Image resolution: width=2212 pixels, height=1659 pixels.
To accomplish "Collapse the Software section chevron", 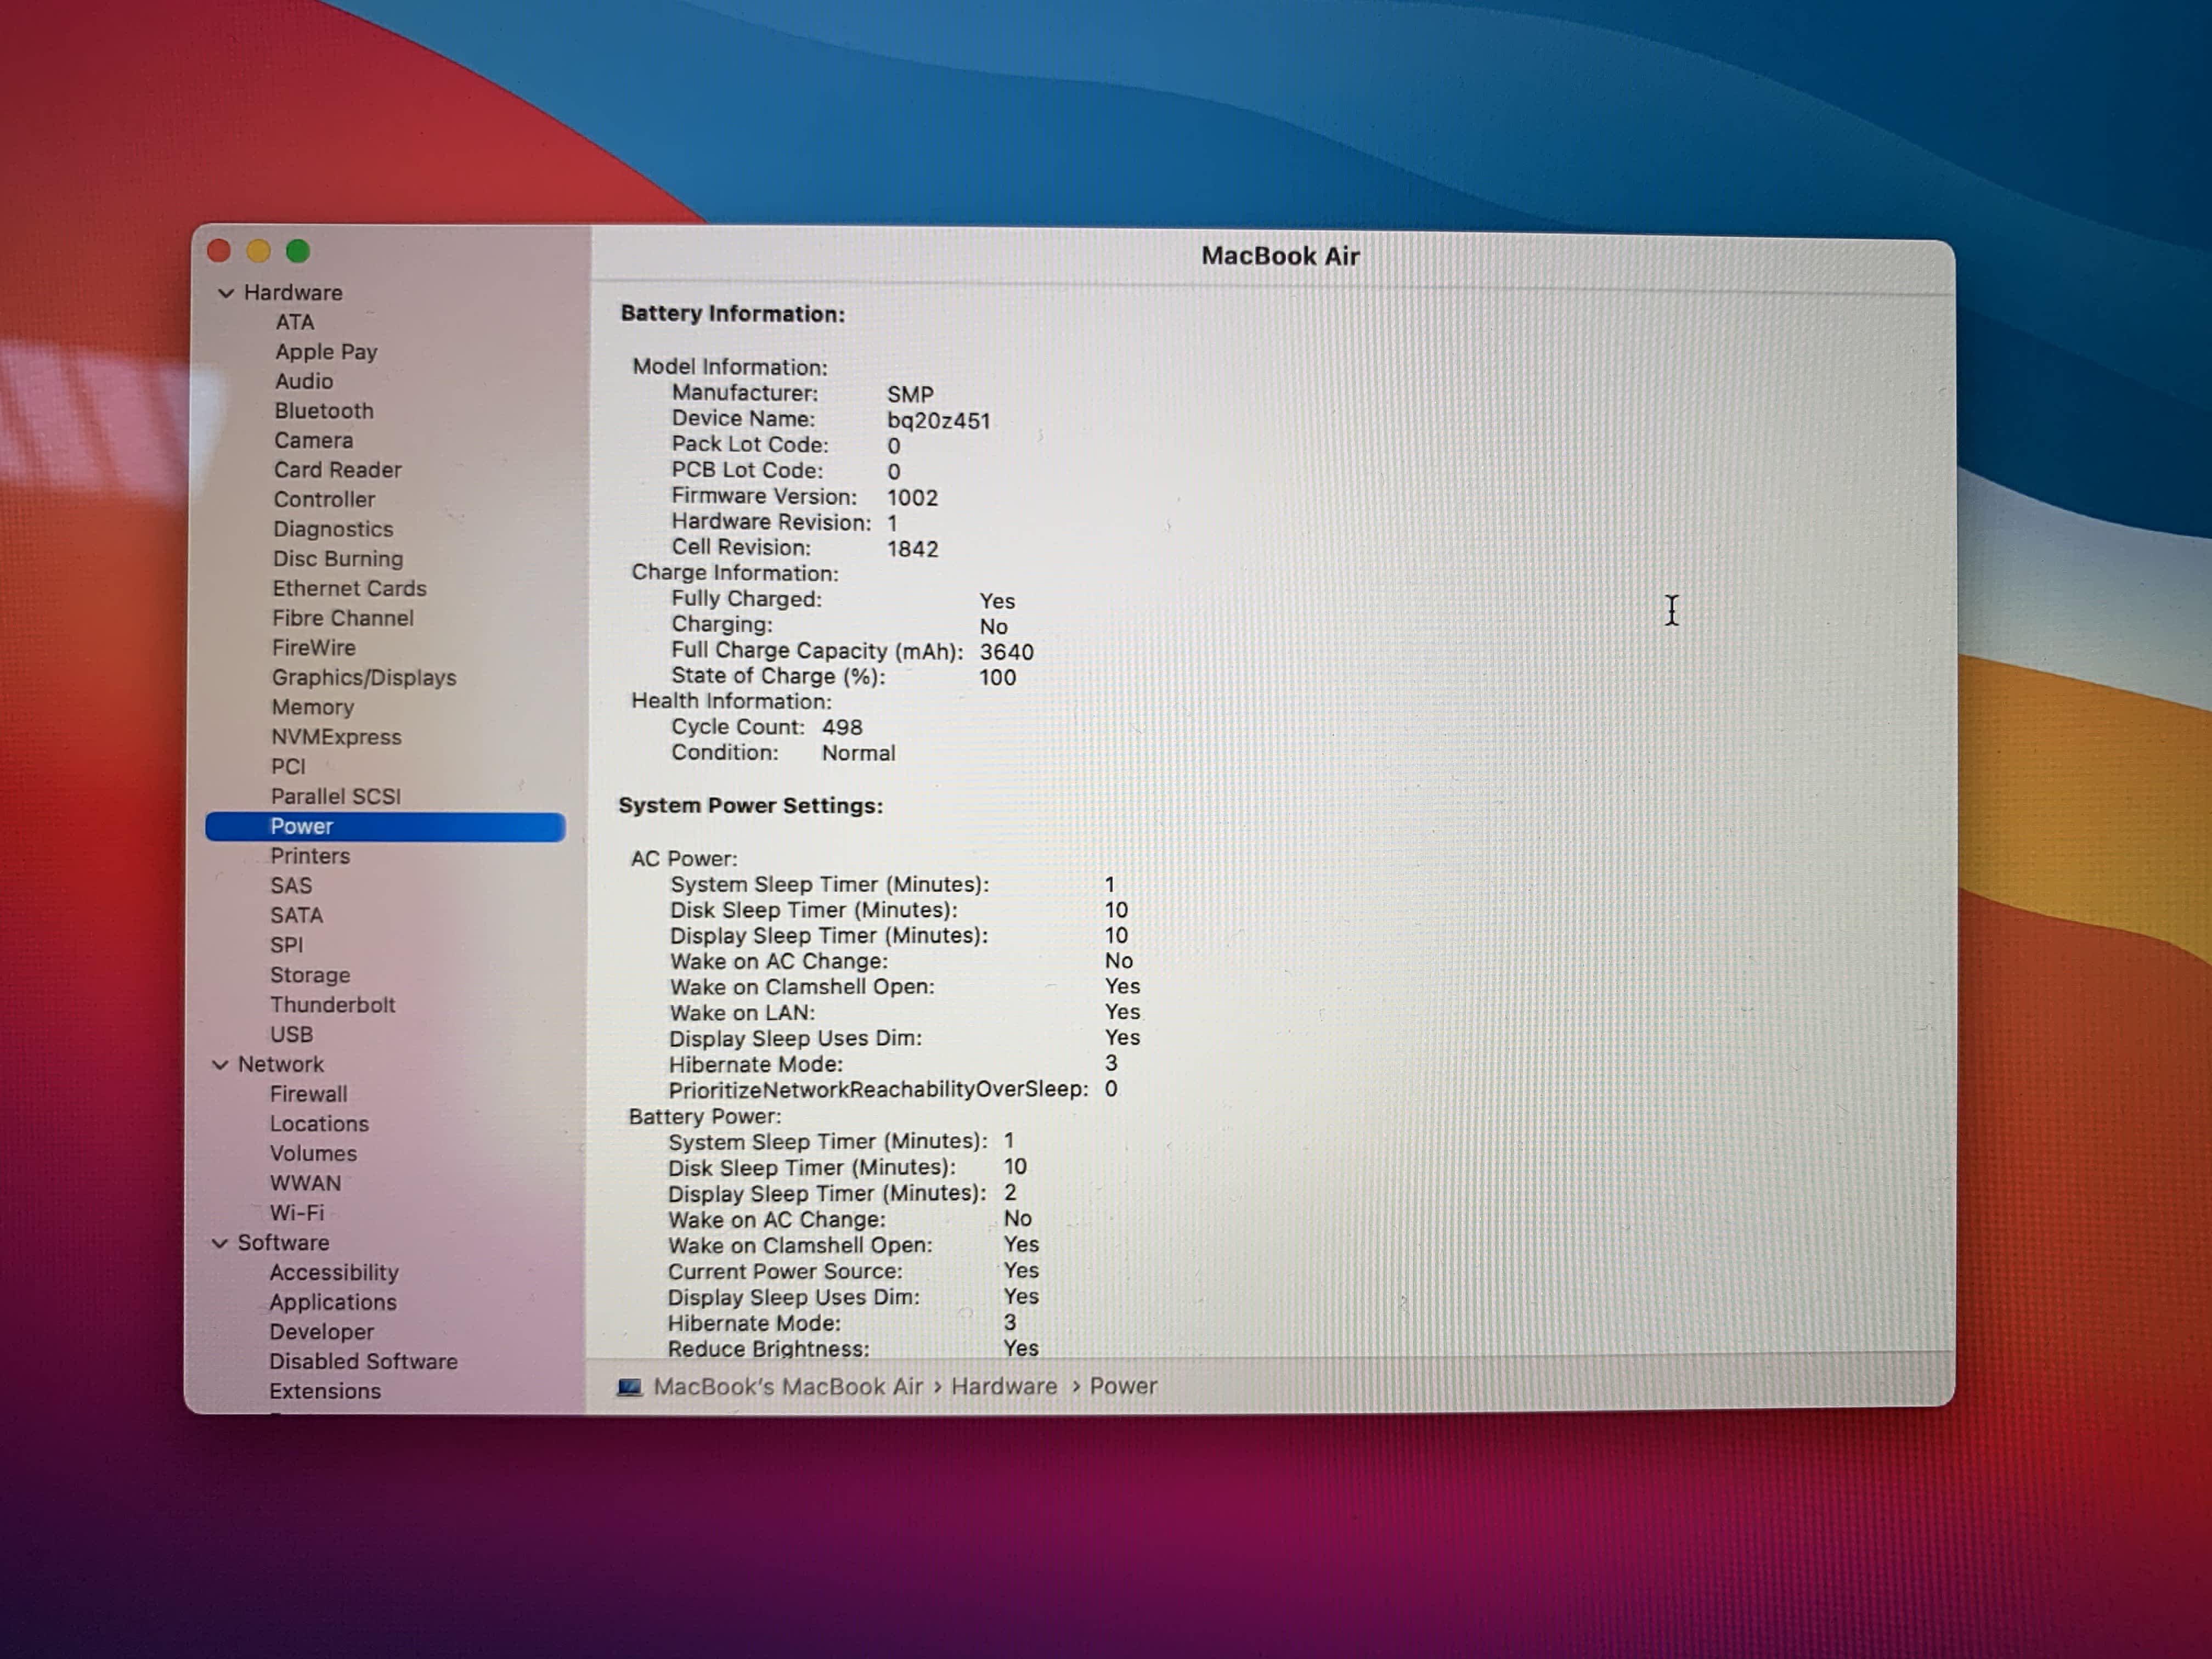I will (220, 1243).
